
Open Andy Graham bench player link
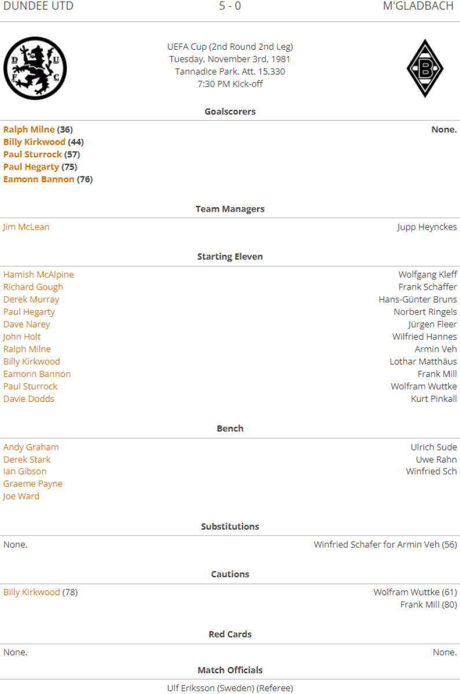(31, 447)
